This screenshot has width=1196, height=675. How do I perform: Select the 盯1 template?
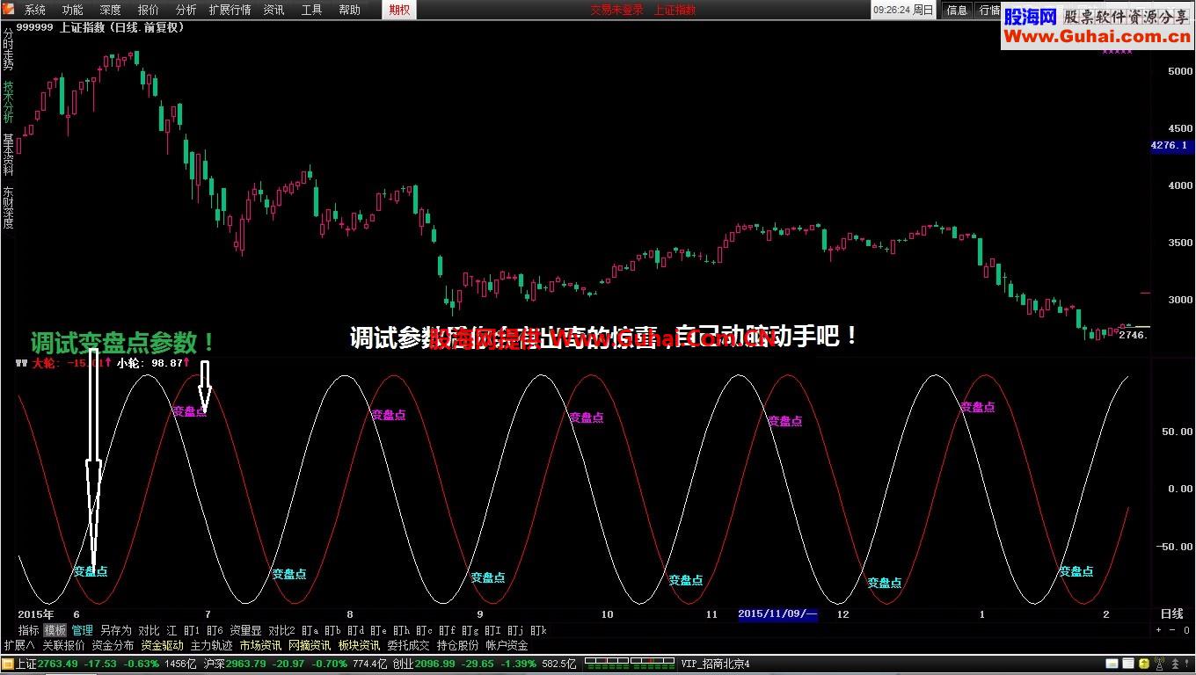[x=192, y=630]
